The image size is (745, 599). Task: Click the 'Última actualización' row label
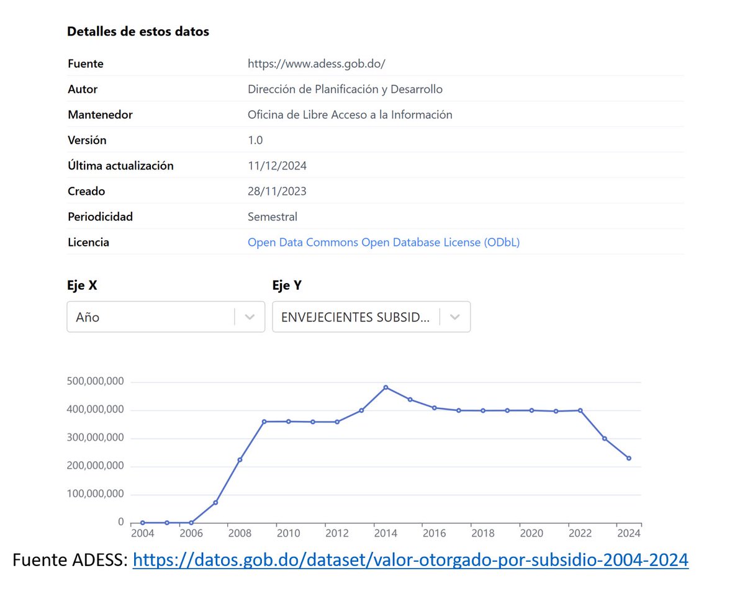pyautogui.click(x=120, y=166)
